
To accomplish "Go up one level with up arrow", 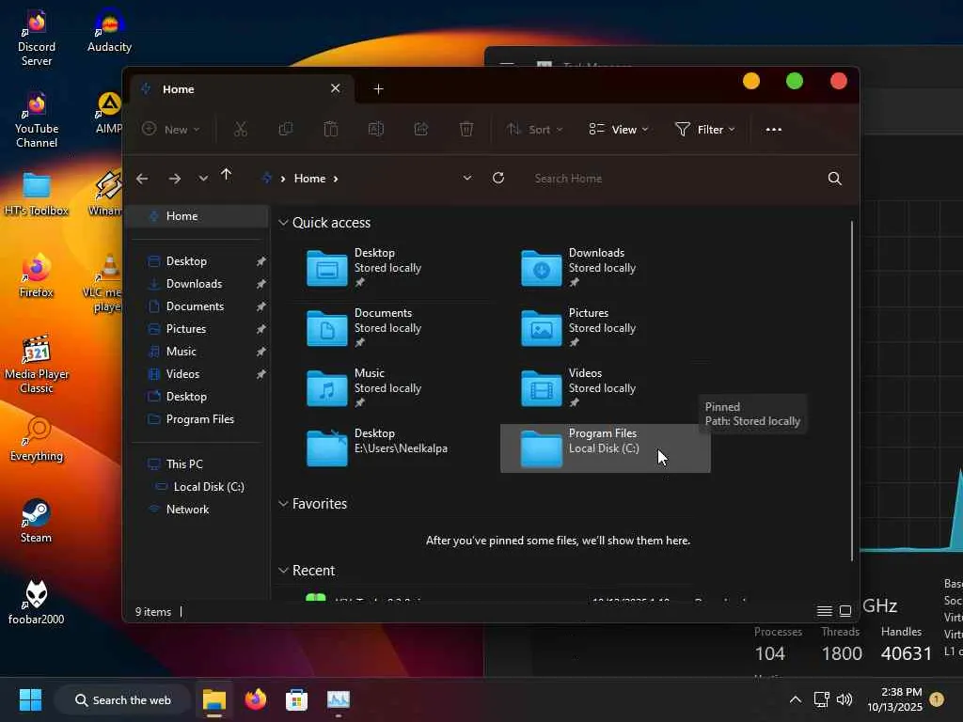I will [226, 176].
